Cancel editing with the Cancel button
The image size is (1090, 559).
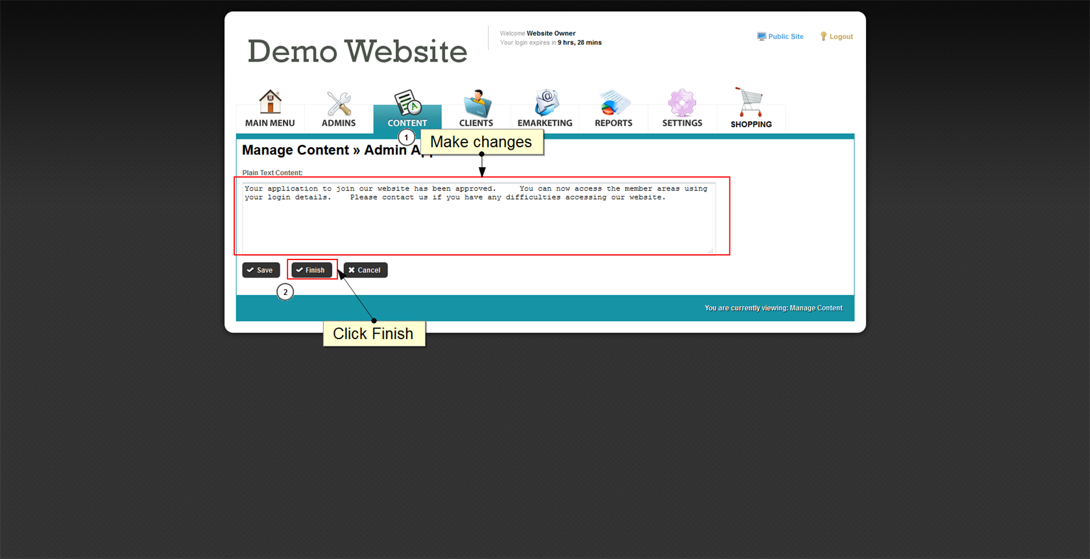click(365, 270)
